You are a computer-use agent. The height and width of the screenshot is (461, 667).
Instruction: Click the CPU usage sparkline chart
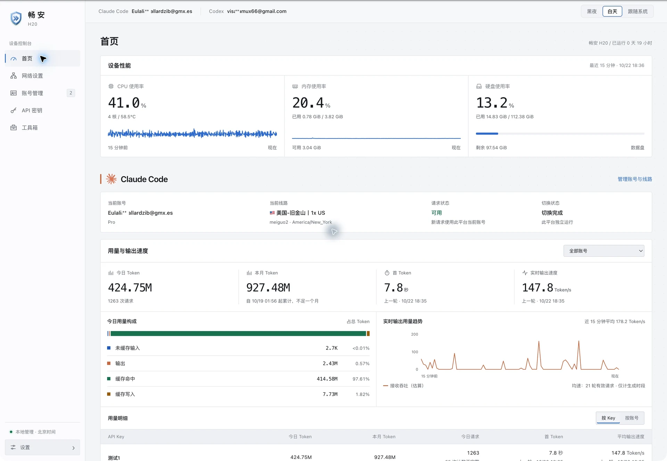coord(192,133)
